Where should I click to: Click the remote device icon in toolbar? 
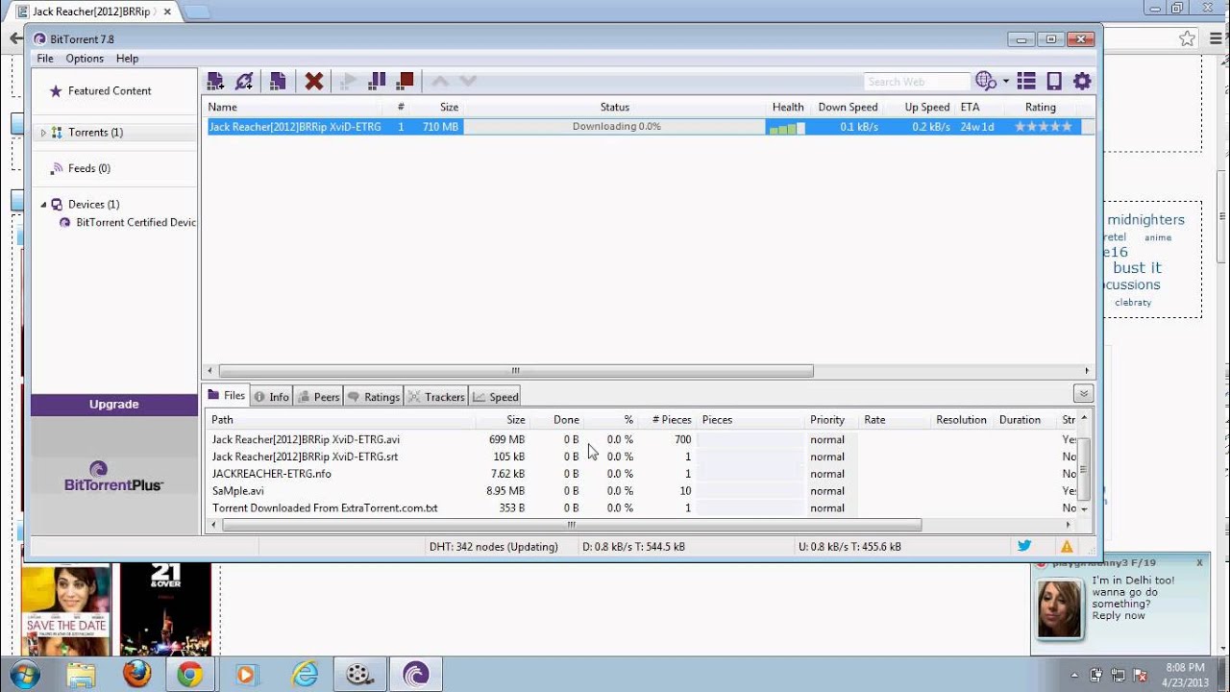point(1054,82)
